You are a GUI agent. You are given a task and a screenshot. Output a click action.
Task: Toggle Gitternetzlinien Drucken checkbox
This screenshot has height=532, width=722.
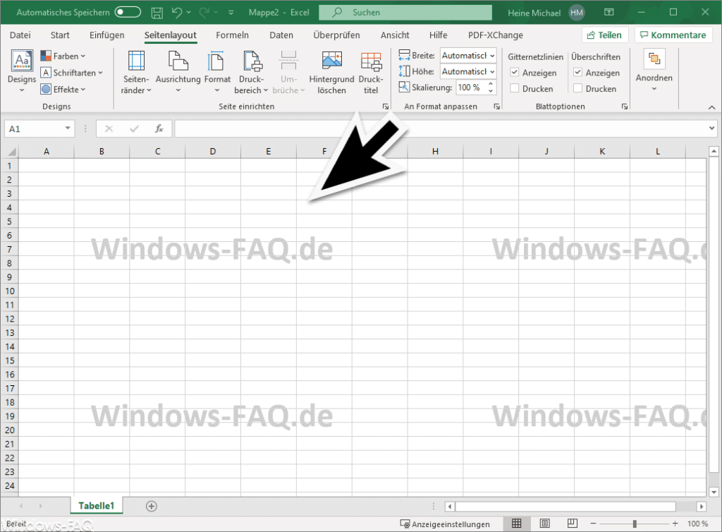pyautogui.click(x=514, y=88)
